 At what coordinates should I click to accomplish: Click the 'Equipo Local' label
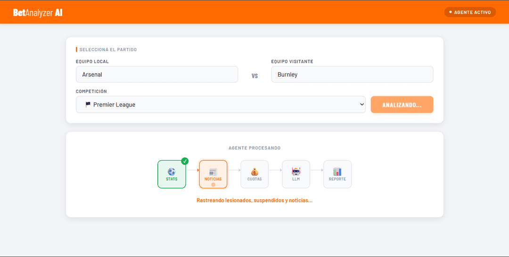point(92,62)
